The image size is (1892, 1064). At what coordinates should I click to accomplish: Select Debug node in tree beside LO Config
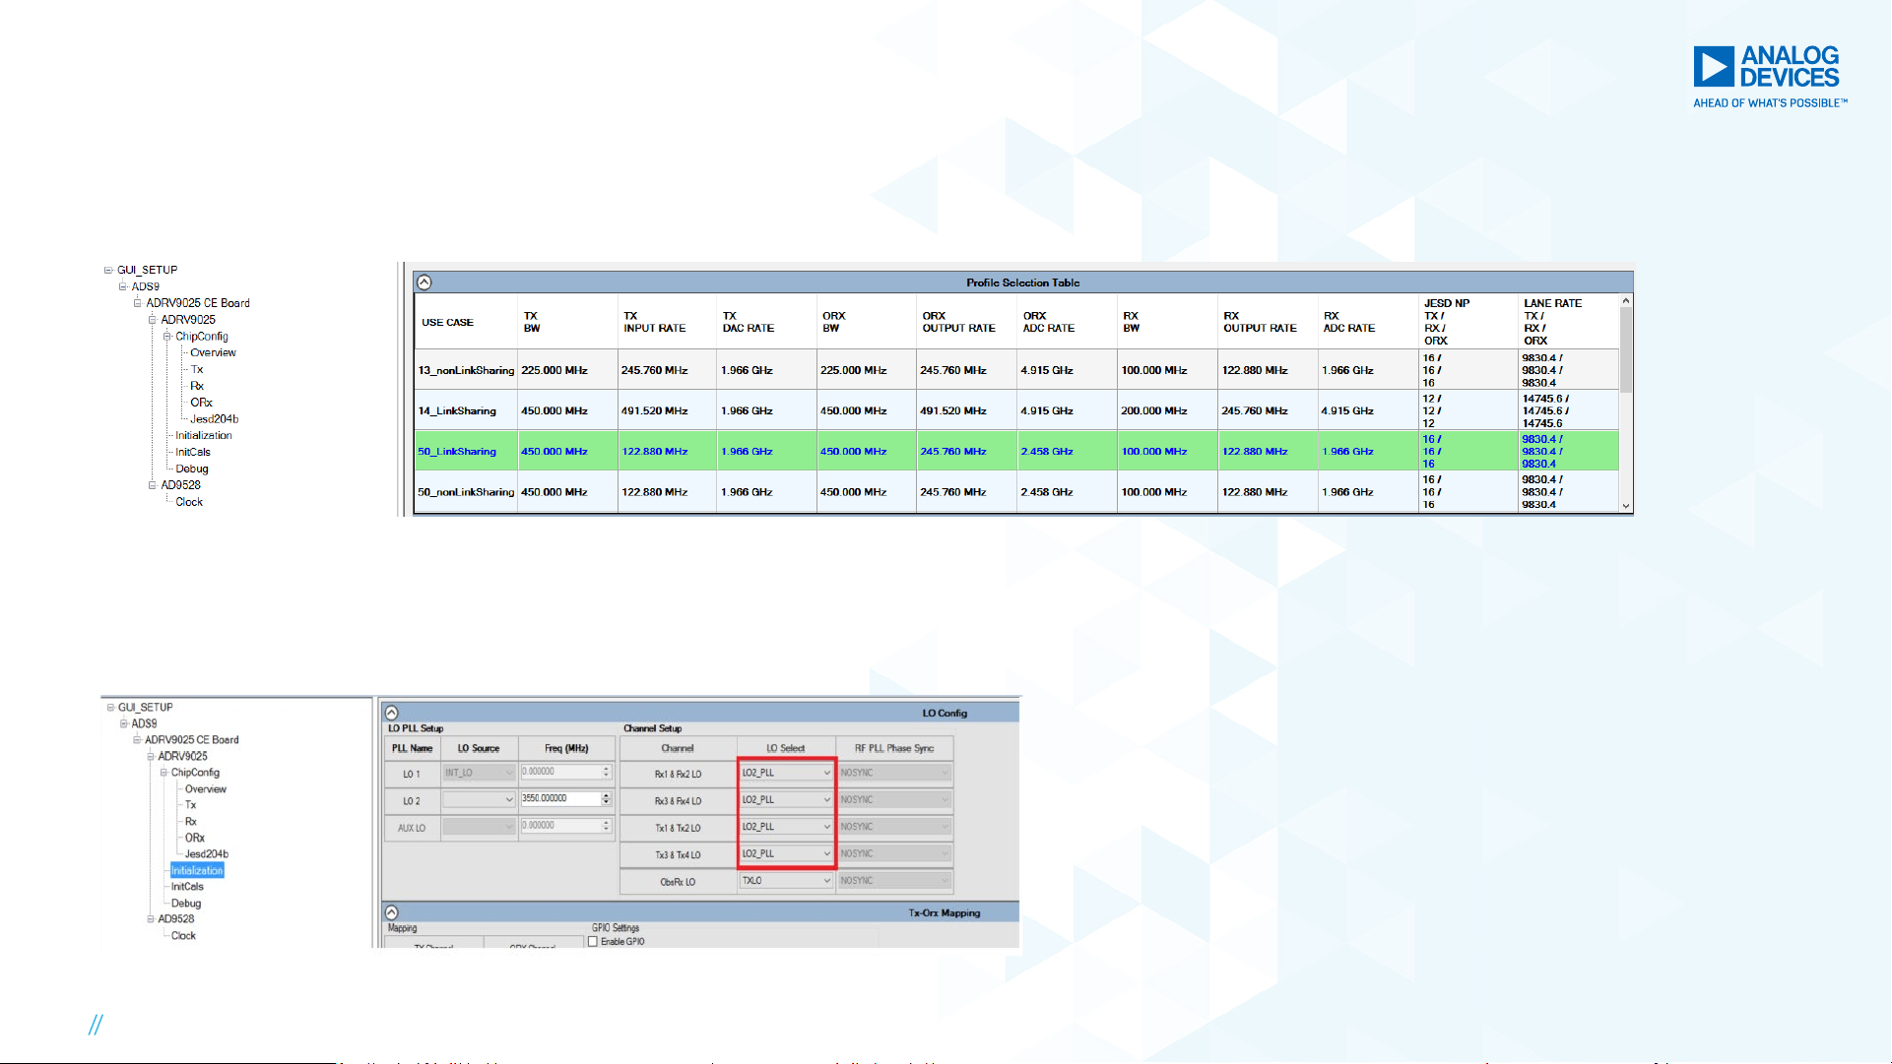[x=186, y=903]
